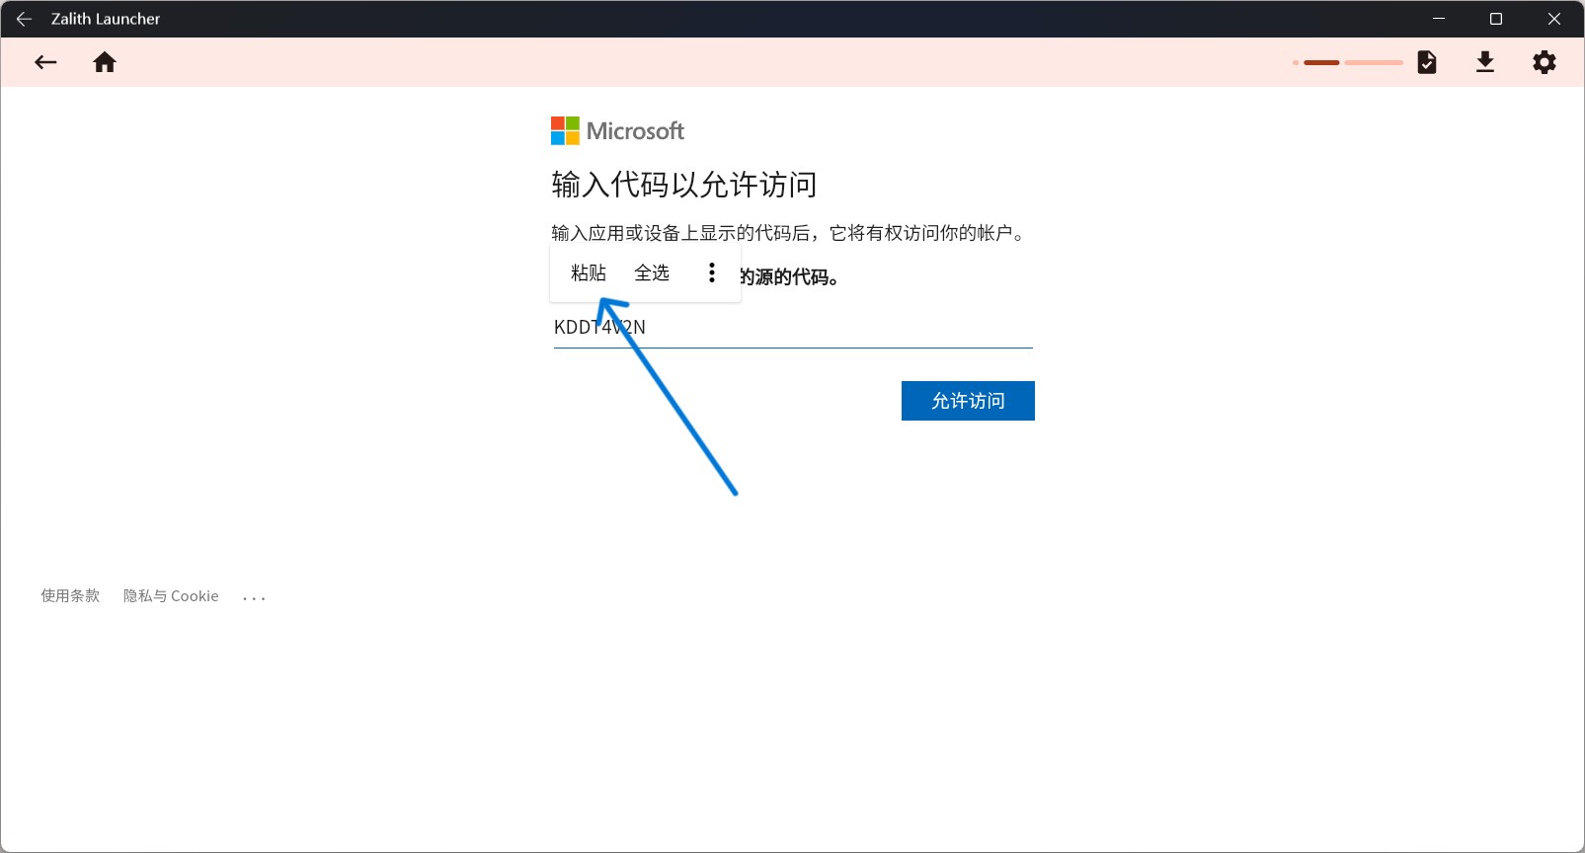Image resolution: width=1585 pixels, height=853 pixels.
Task: Click the page progress indicator bar
Action: [x=1348, y=62]
